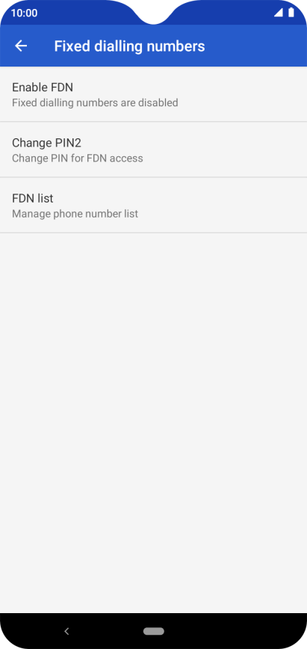Image resolution: width=307 pixels, height=649 pixels.
Task: Toggle the Enable FDN setting
Action: point(154,94)
